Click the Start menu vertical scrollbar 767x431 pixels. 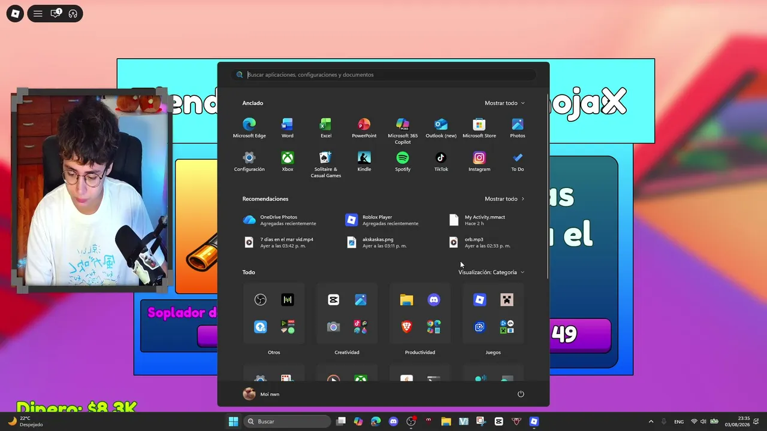548,185
